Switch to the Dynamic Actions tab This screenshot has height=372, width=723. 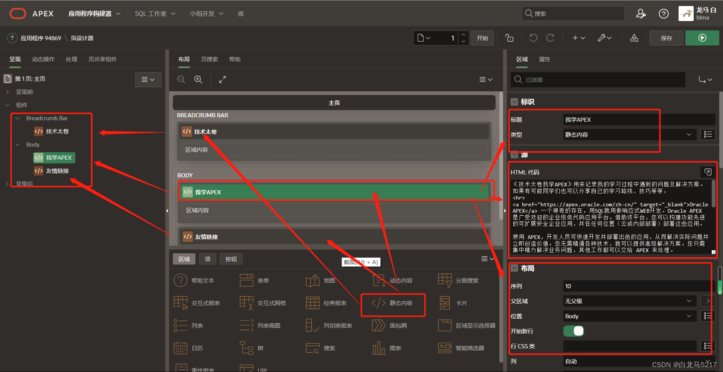(x=43, y=59)
